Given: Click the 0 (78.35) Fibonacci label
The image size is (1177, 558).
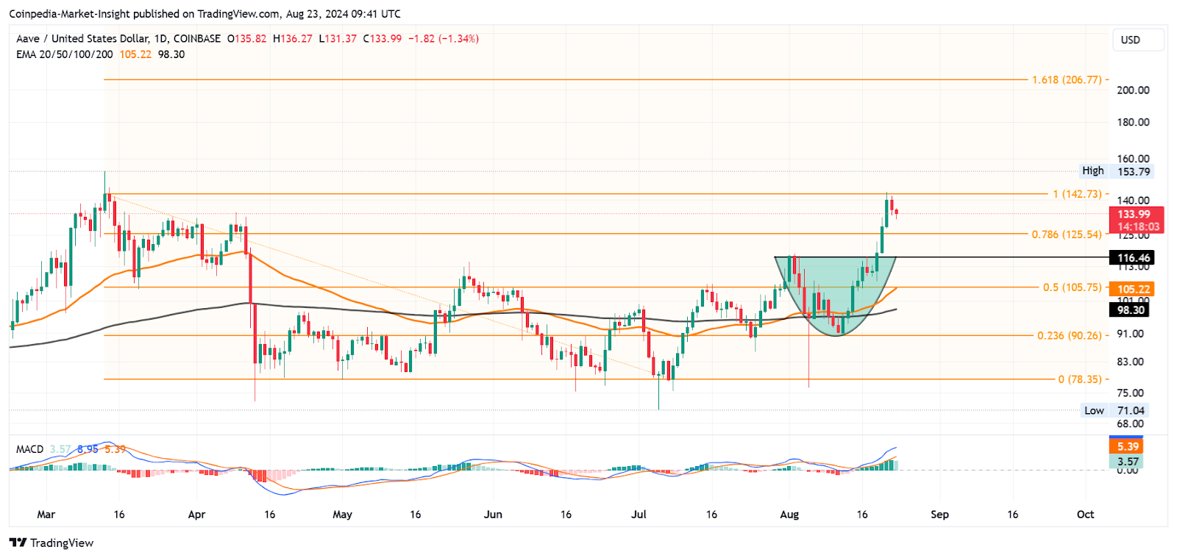Looking at the screenshot, I should pyautogui.click(x=1080, y=379).
